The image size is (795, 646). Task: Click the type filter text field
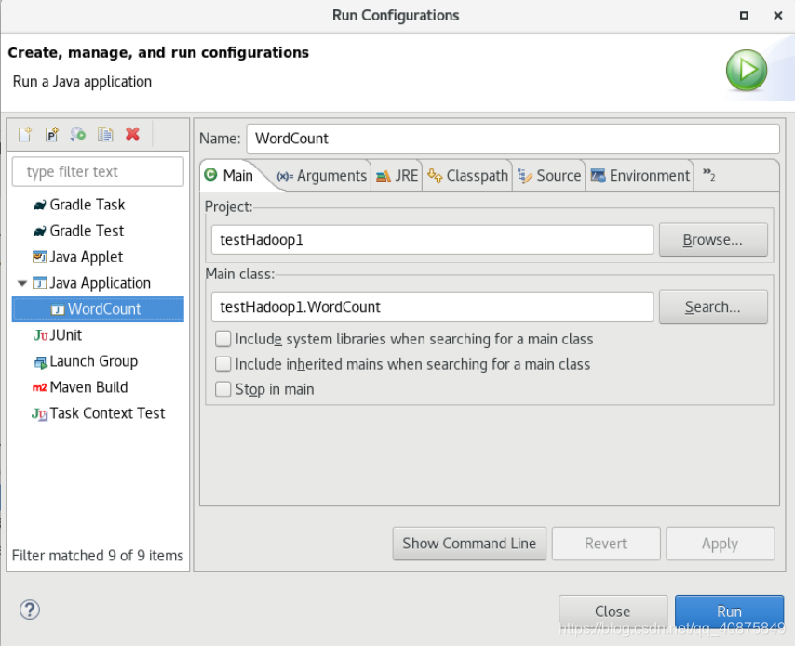click(x=98, y=172)
